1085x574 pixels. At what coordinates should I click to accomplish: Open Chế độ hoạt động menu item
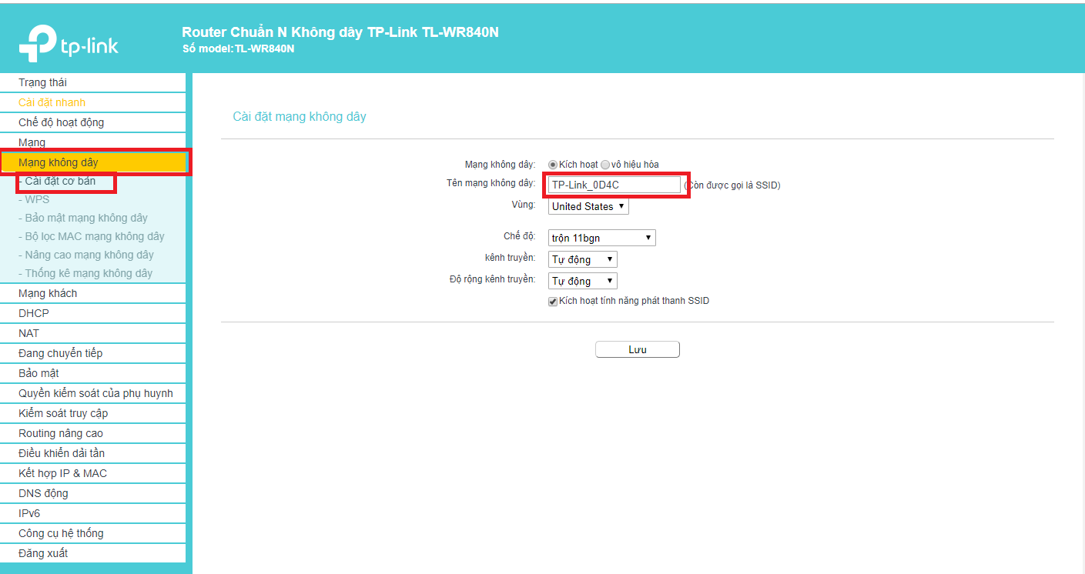93,122
